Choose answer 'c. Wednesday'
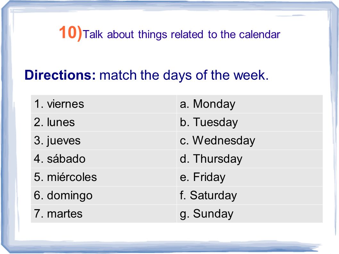Screen dimensions: 339x254 coord(250,141)
